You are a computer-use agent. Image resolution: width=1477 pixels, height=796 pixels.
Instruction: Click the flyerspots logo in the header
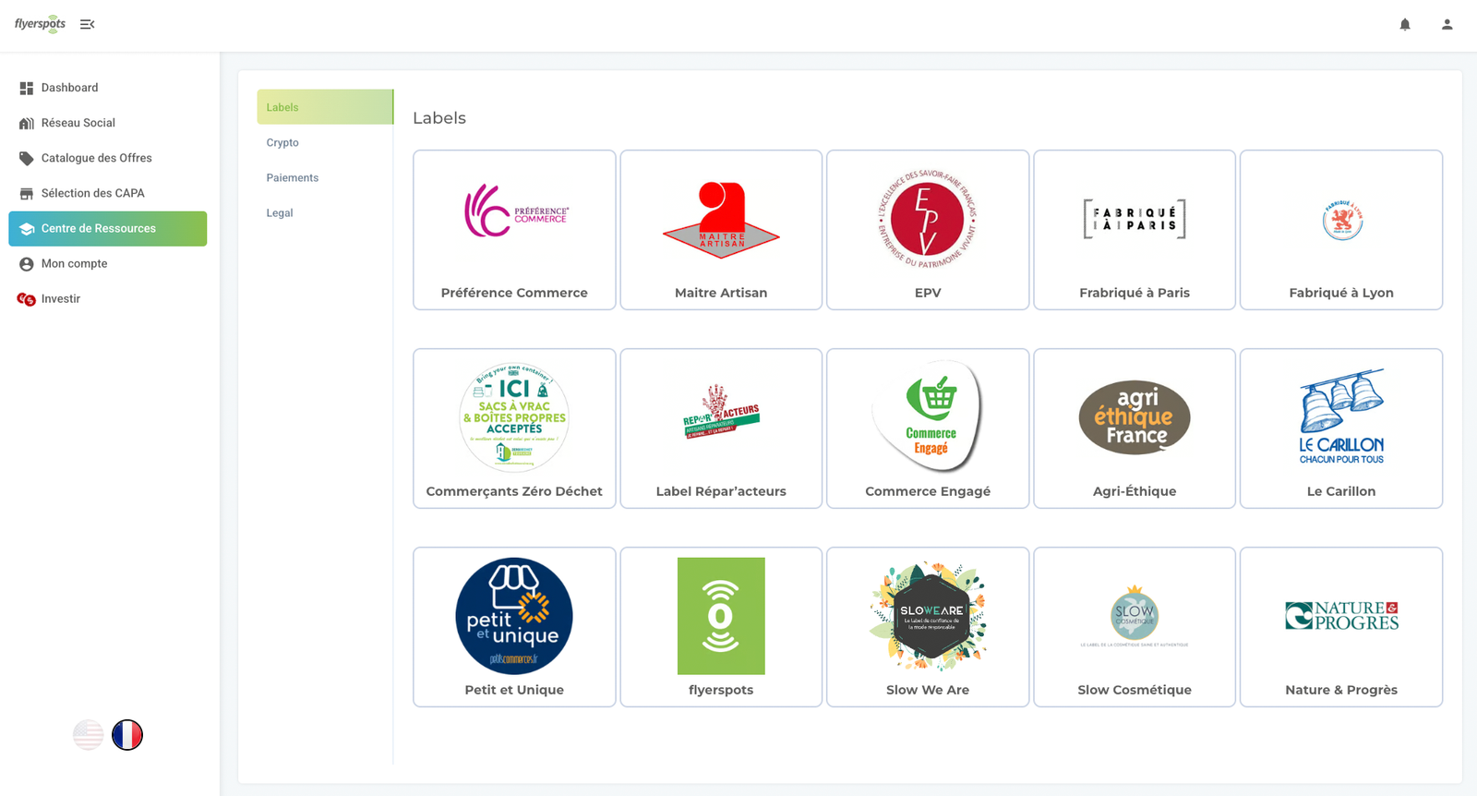pyautogui.click(x=40, y=24)
